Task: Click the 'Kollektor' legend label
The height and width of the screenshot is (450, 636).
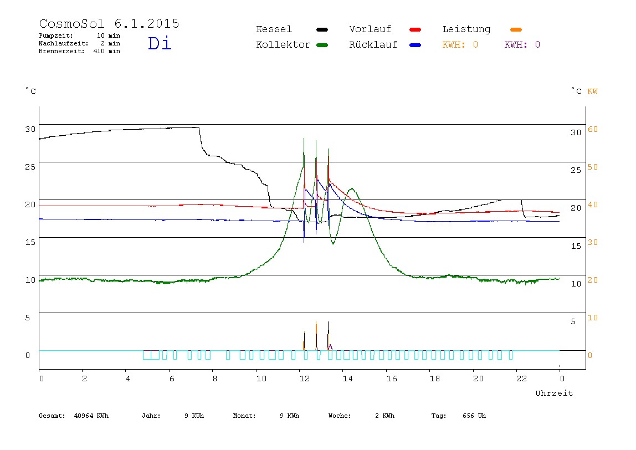Action: pos(283,45)
